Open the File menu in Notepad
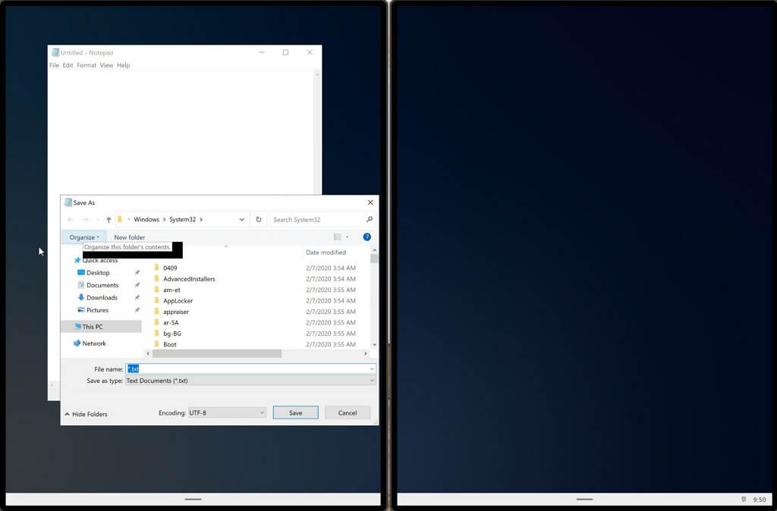The height and width of the screenshot is (511, 777). point(54,65)
